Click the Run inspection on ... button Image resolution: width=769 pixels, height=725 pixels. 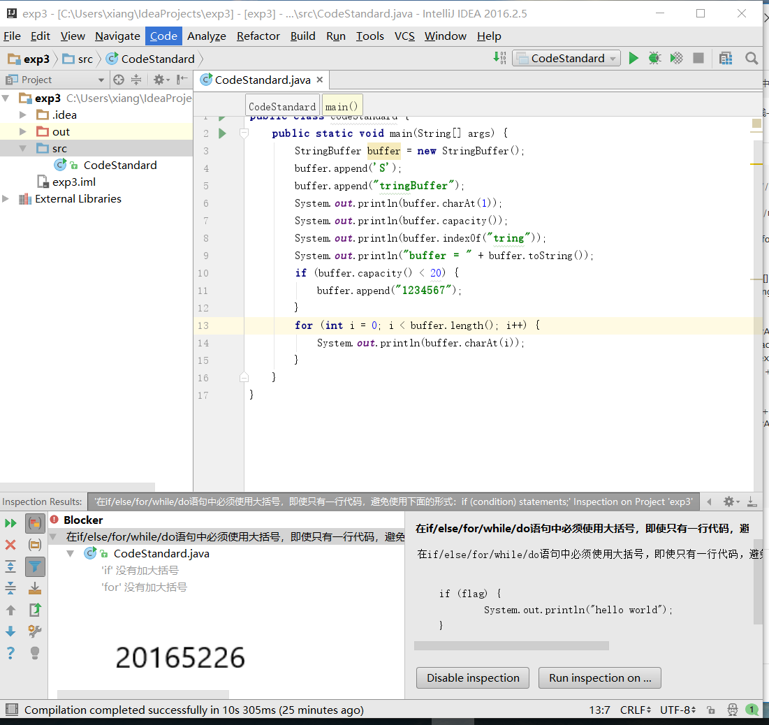[599, 678]
